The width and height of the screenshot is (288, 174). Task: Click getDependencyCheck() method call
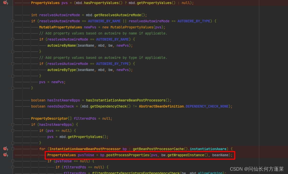pos(110,107)
